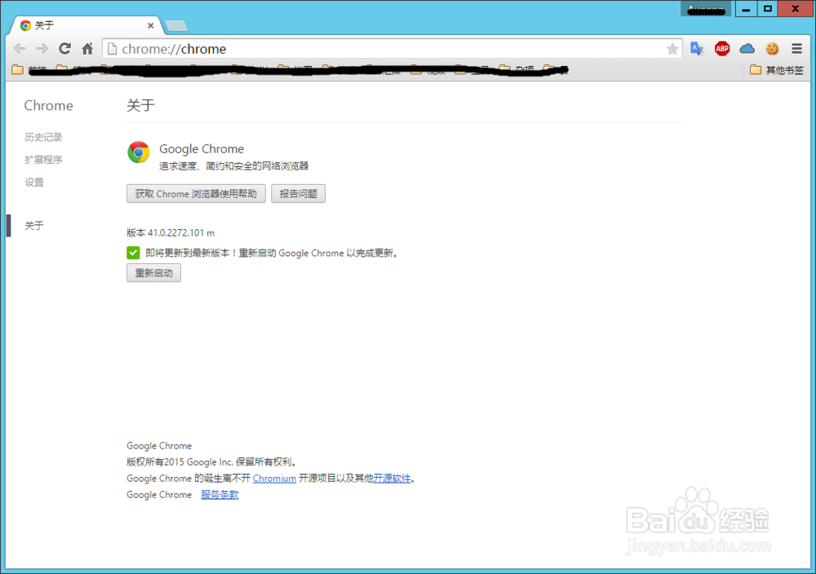Click the 报告问题 button
Screen dimensions: 816x574
(298, 193)
